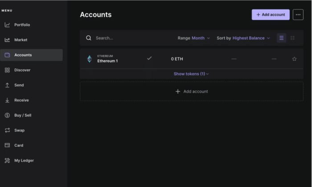Click the Swap arrows icon

(x=7, y=130)
